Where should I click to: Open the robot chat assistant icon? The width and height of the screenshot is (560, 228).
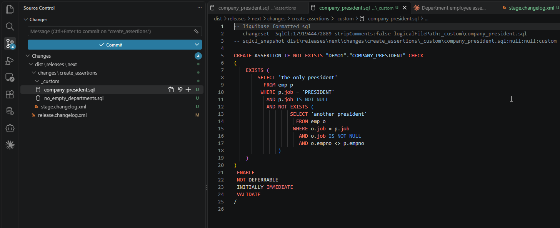point(10,128)
